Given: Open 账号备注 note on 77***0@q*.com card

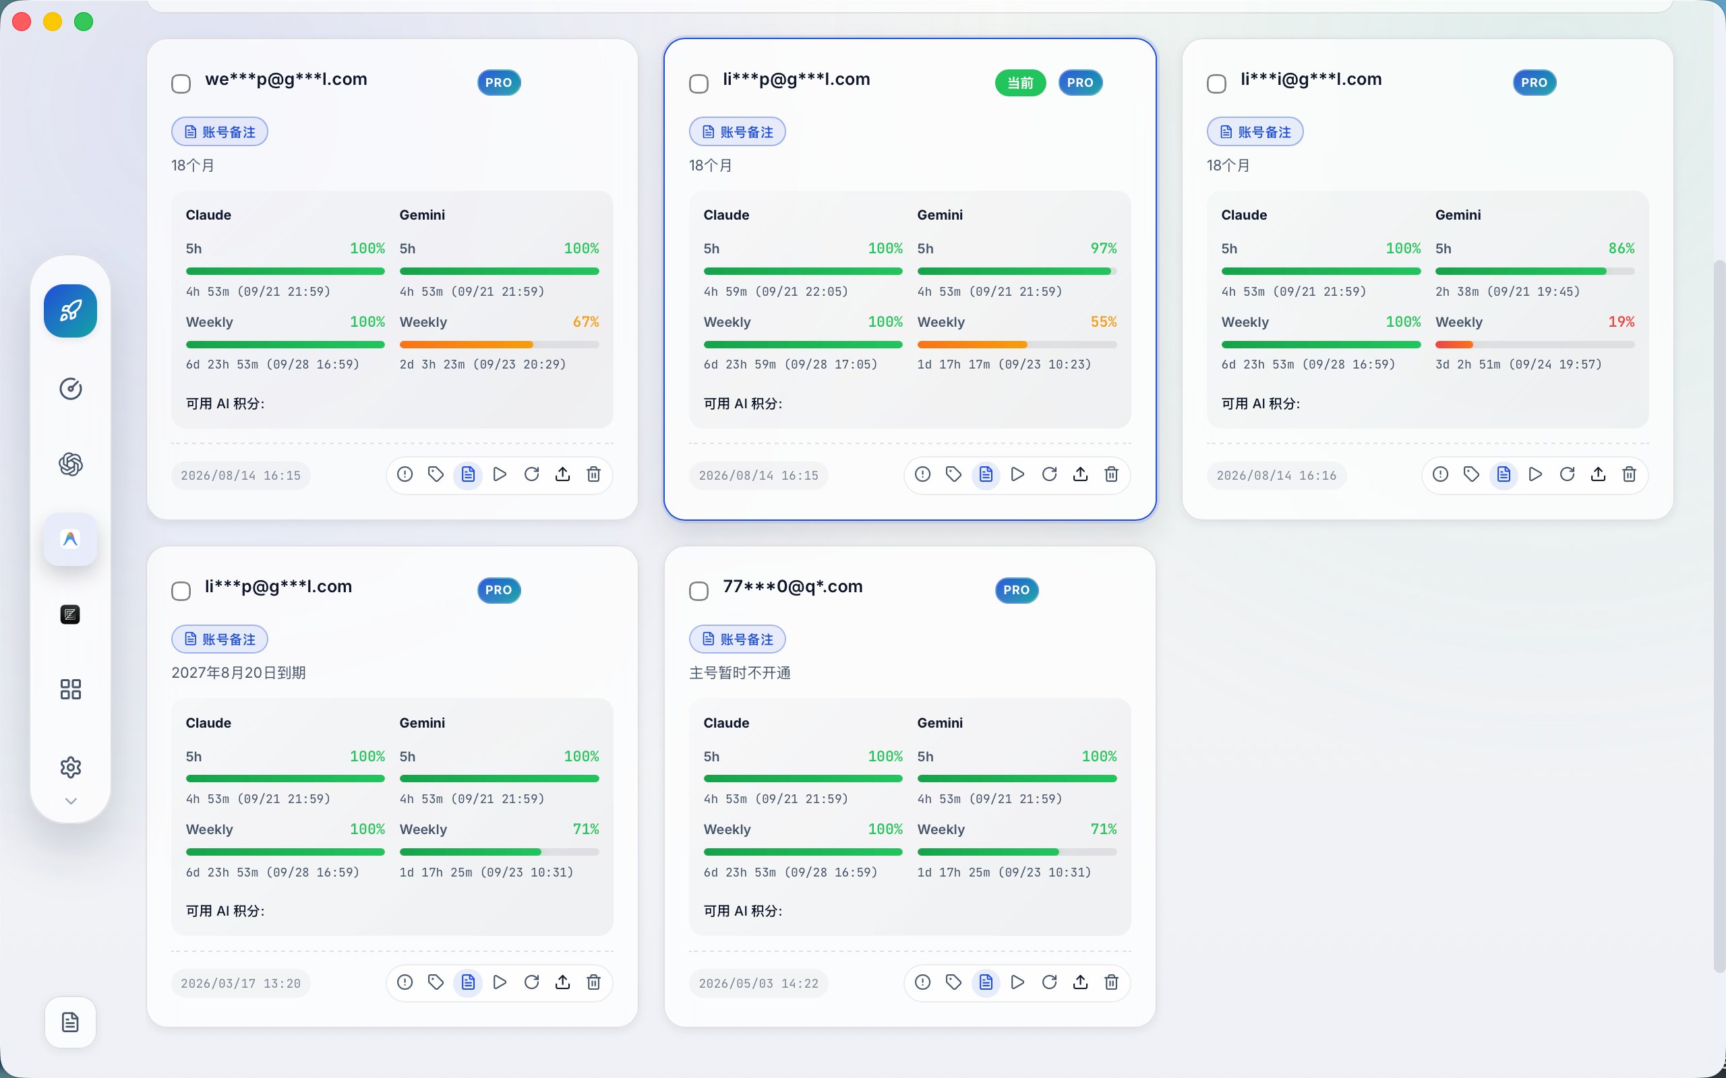Looking at the screenshot, I should coord(738,639).
